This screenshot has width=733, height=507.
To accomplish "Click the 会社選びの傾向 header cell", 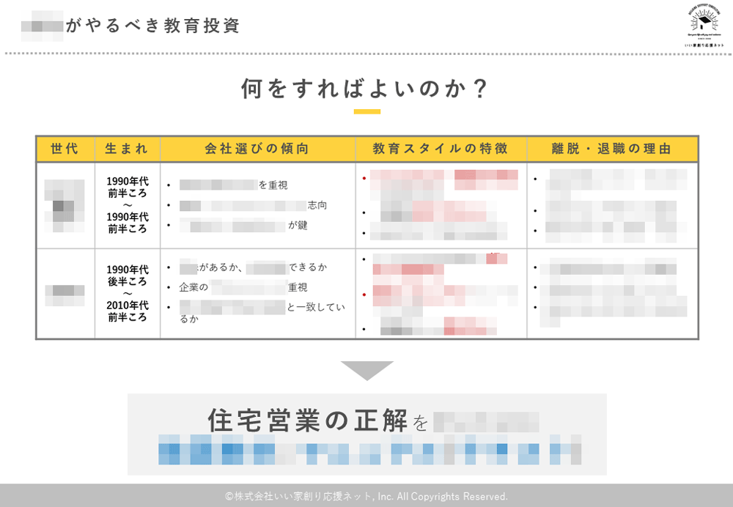I will [x=257, y=149].
